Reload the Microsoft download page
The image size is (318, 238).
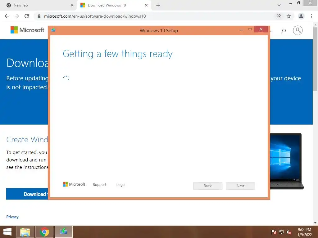coord(27,16)
